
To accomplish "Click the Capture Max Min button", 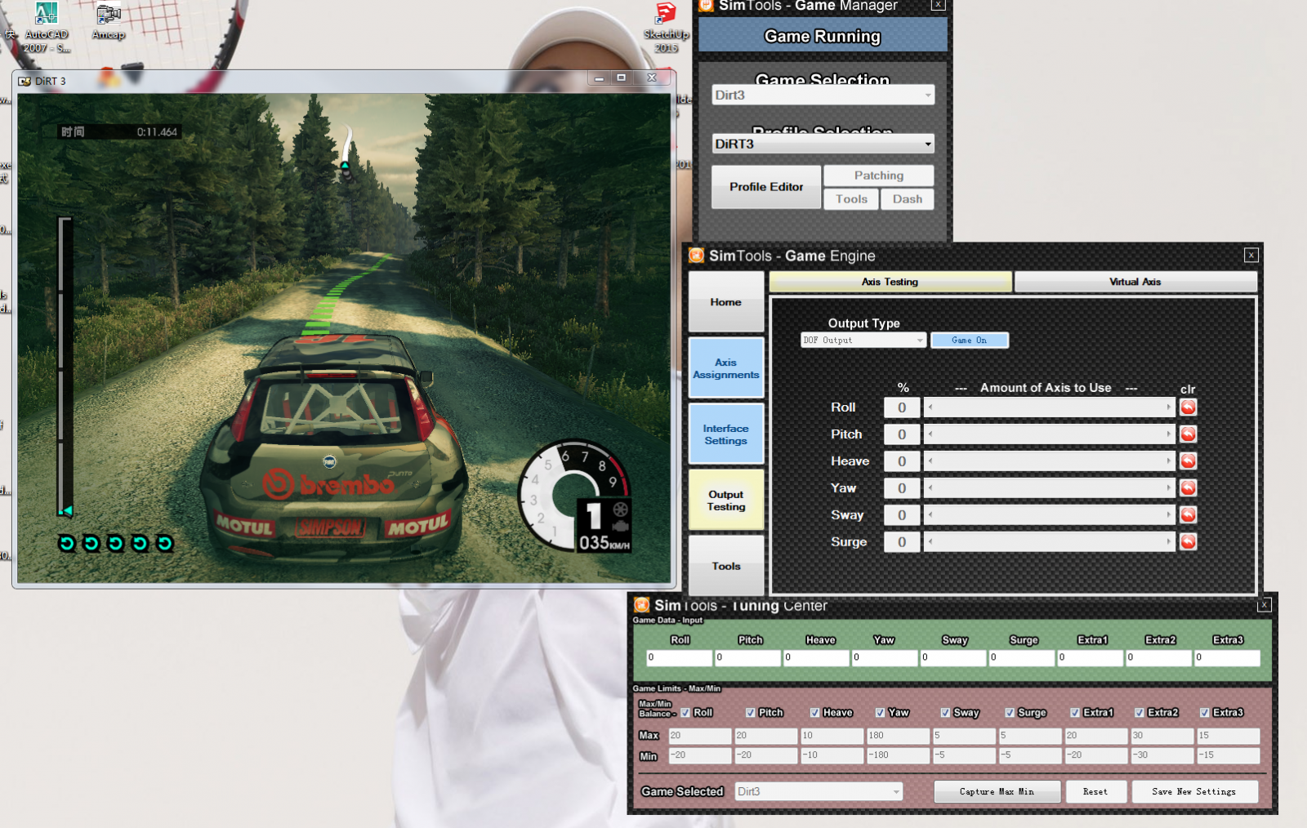I will pos(997,791).
